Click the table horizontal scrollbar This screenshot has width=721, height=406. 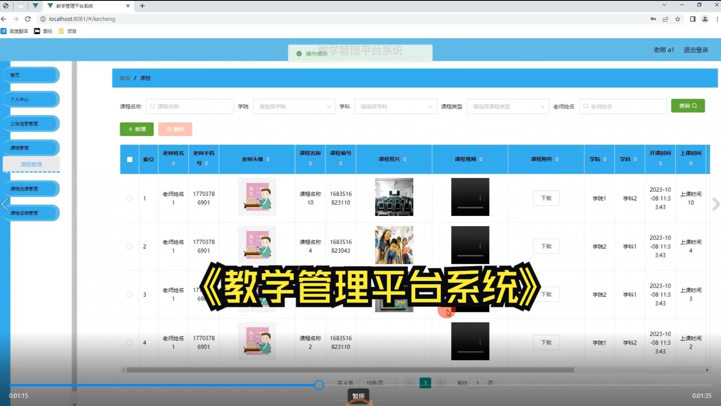pos(350,370)
